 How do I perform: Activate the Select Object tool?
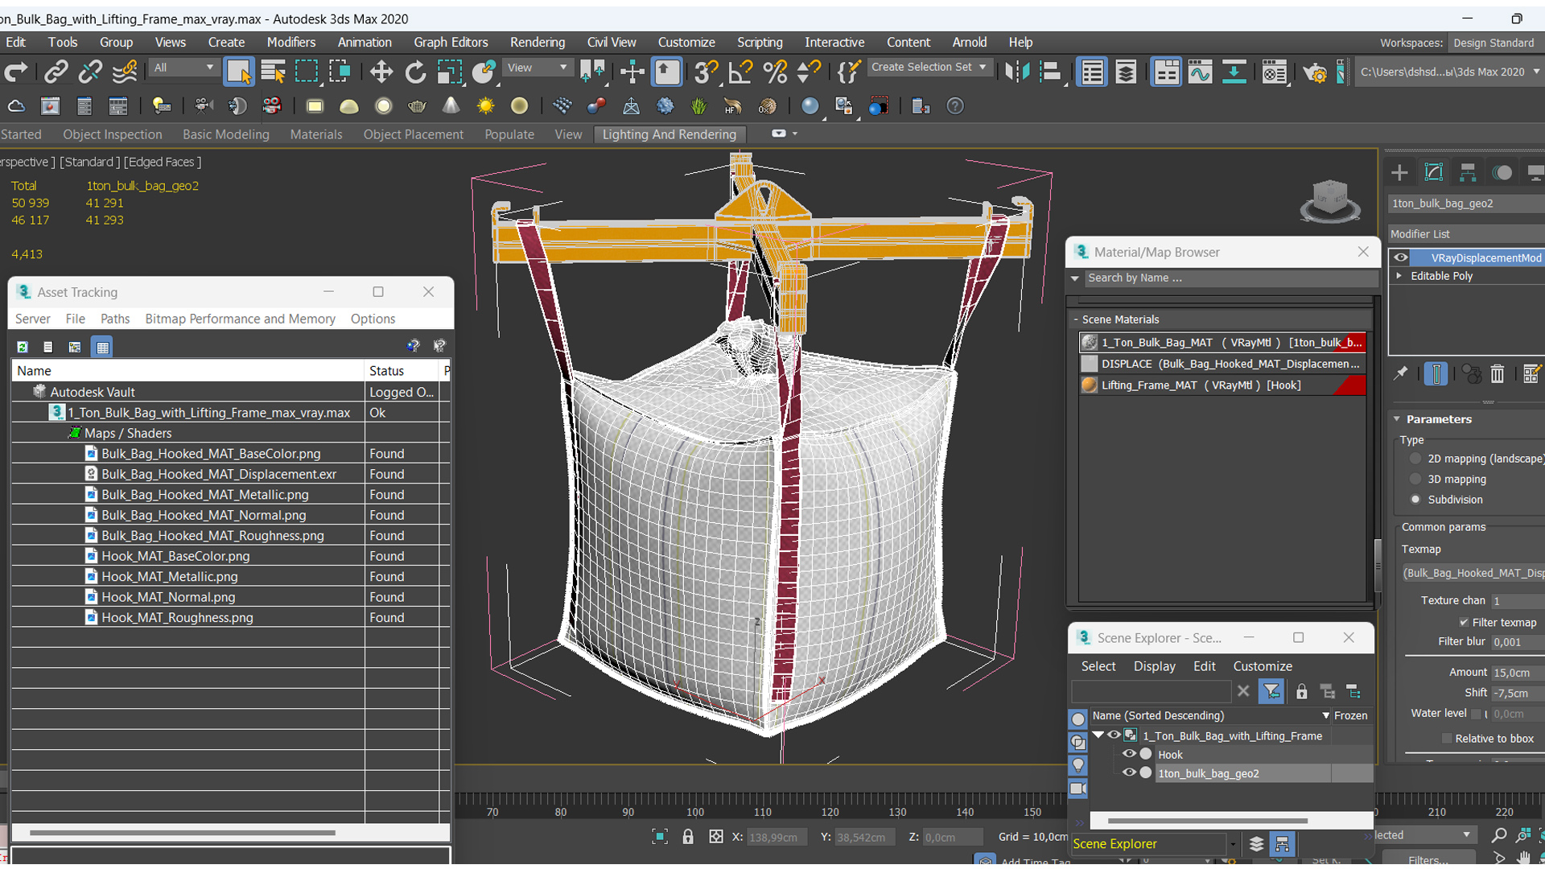[239, 72]
